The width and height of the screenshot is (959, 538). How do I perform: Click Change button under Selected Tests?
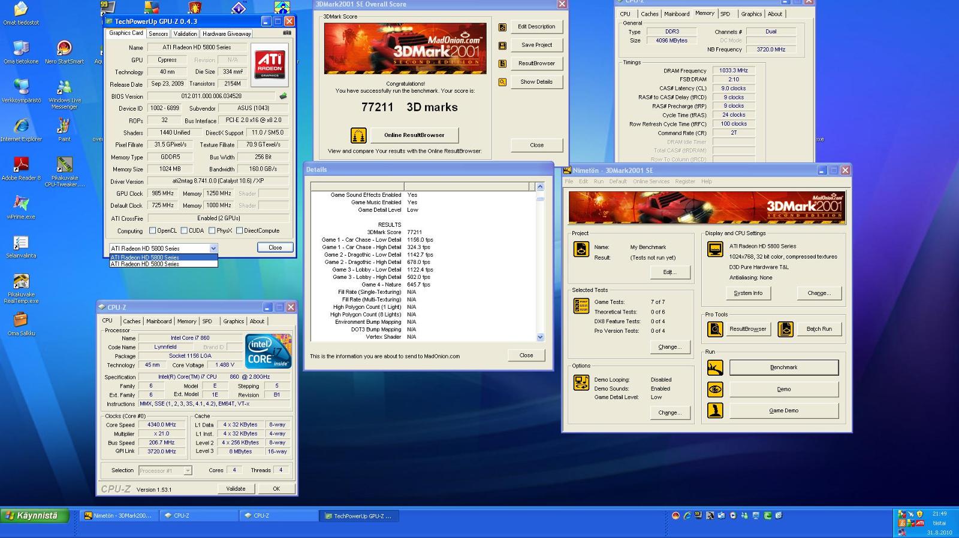(670, 347)
